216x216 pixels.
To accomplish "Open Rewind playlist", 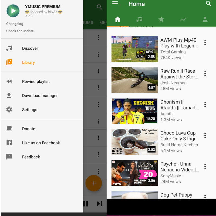I will point(42,82).
